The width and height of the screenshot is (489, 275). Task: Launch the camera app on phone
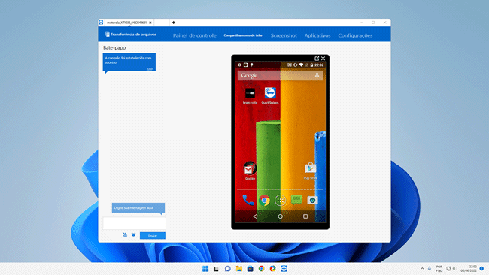312,201
